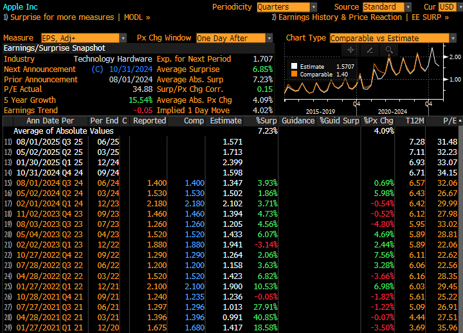463x333 pixels.
Task: Click scroll-up arrow beside P/E header
Action: coord(460,121)
